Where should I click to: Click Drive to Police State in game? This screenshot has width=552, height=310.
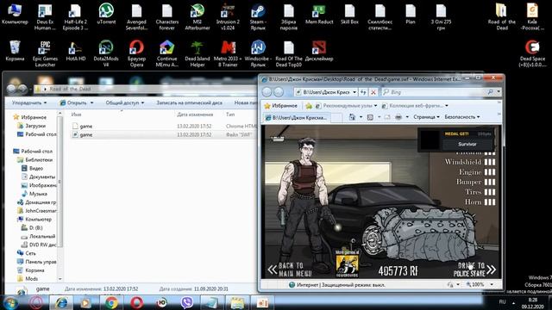coord(474,270)
